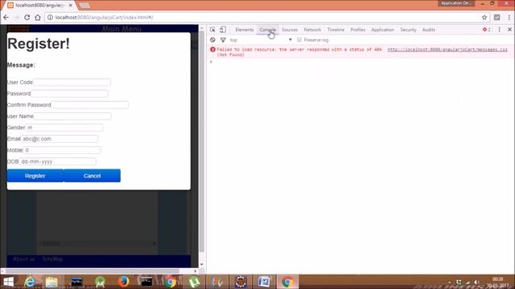515x289 pixels.
Task: Open the messages.css error link
Action: 447,50
